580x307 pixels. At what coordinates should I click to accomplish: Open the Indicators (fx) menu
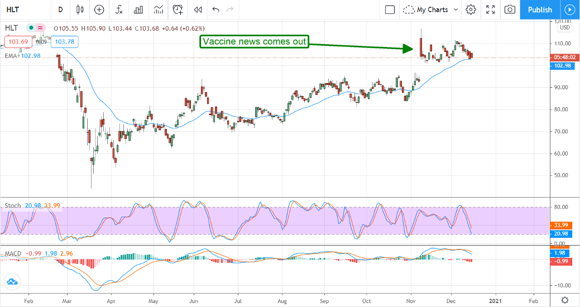coord(119,9)
